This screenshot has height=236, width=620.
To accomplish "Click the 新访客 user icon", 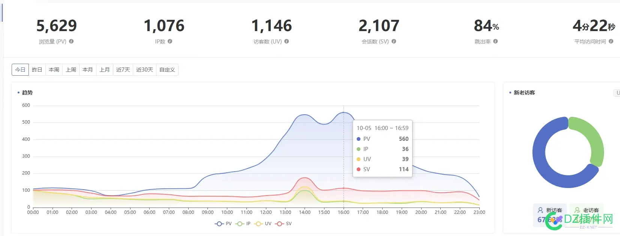I will pyautogui.click(x=540, y=210).
